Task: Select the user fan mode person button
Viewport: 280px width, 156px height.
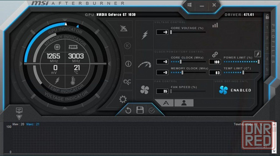Action: click(184, 103)
